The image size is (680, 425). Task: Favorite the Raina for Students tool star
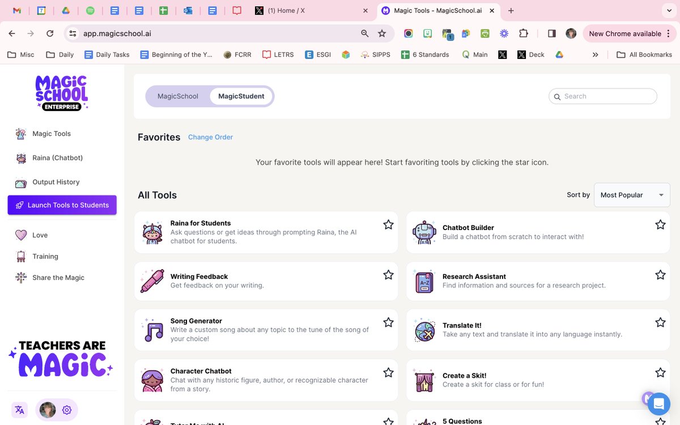(388, 225)
